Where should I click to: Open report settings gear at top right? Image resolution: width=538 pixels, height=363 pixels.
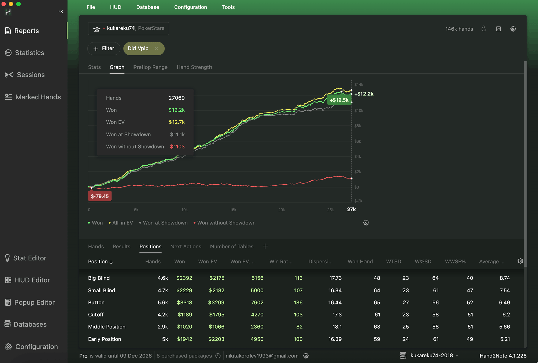[x=513, y=29]
